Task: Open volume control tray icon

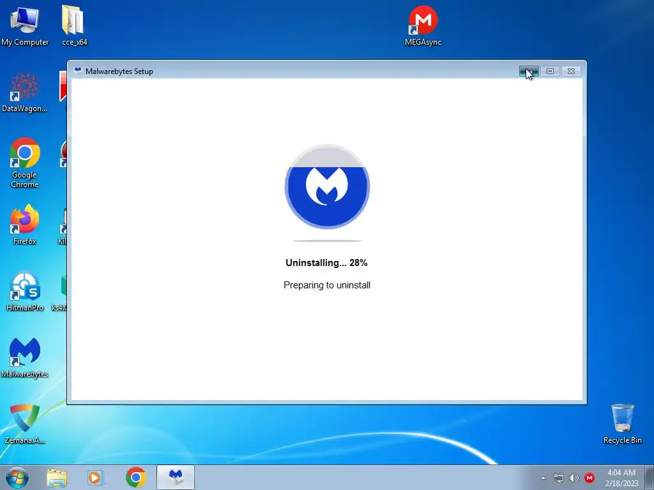Action: [574, 478]
